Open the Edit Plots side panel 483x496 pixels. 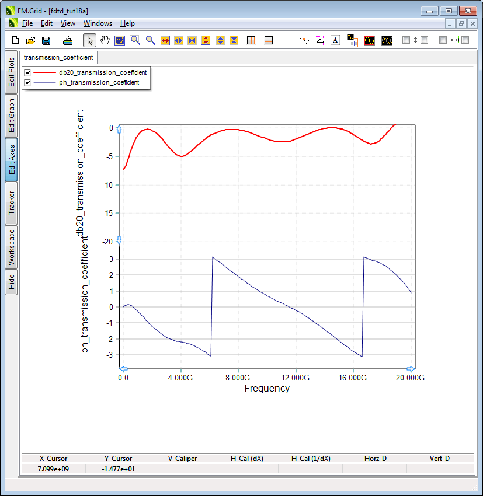coord(11,72)
